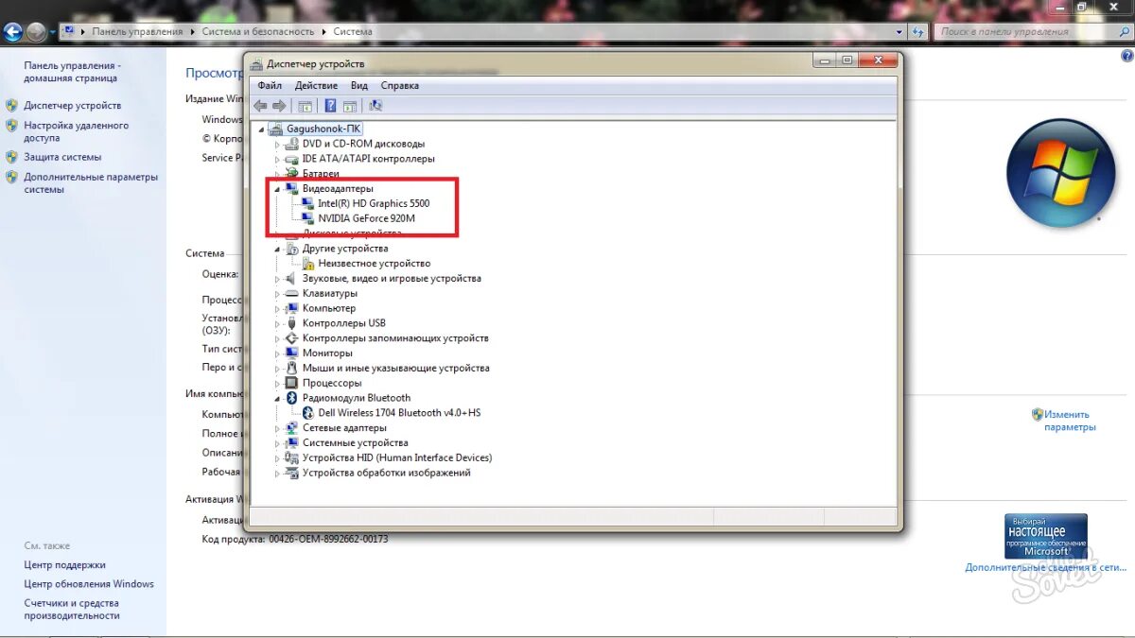1135x638 pixels.
Task: Click the genuine Microsoft software badge
Action: tap(1045, 536)
